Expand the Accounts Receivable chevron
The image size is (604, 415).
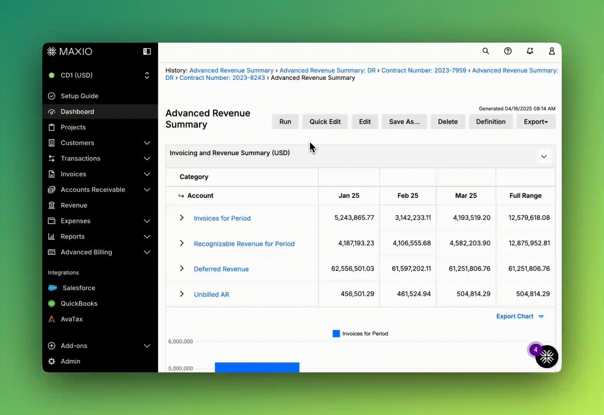pos(147,190)
